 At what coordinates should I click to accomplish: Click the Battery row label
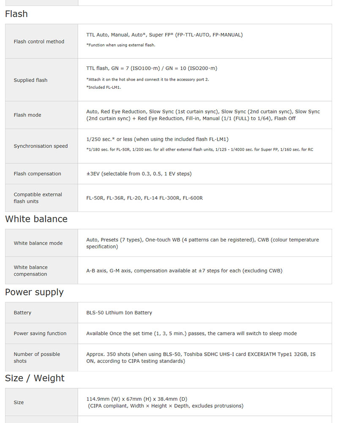[x=22, y=313]
